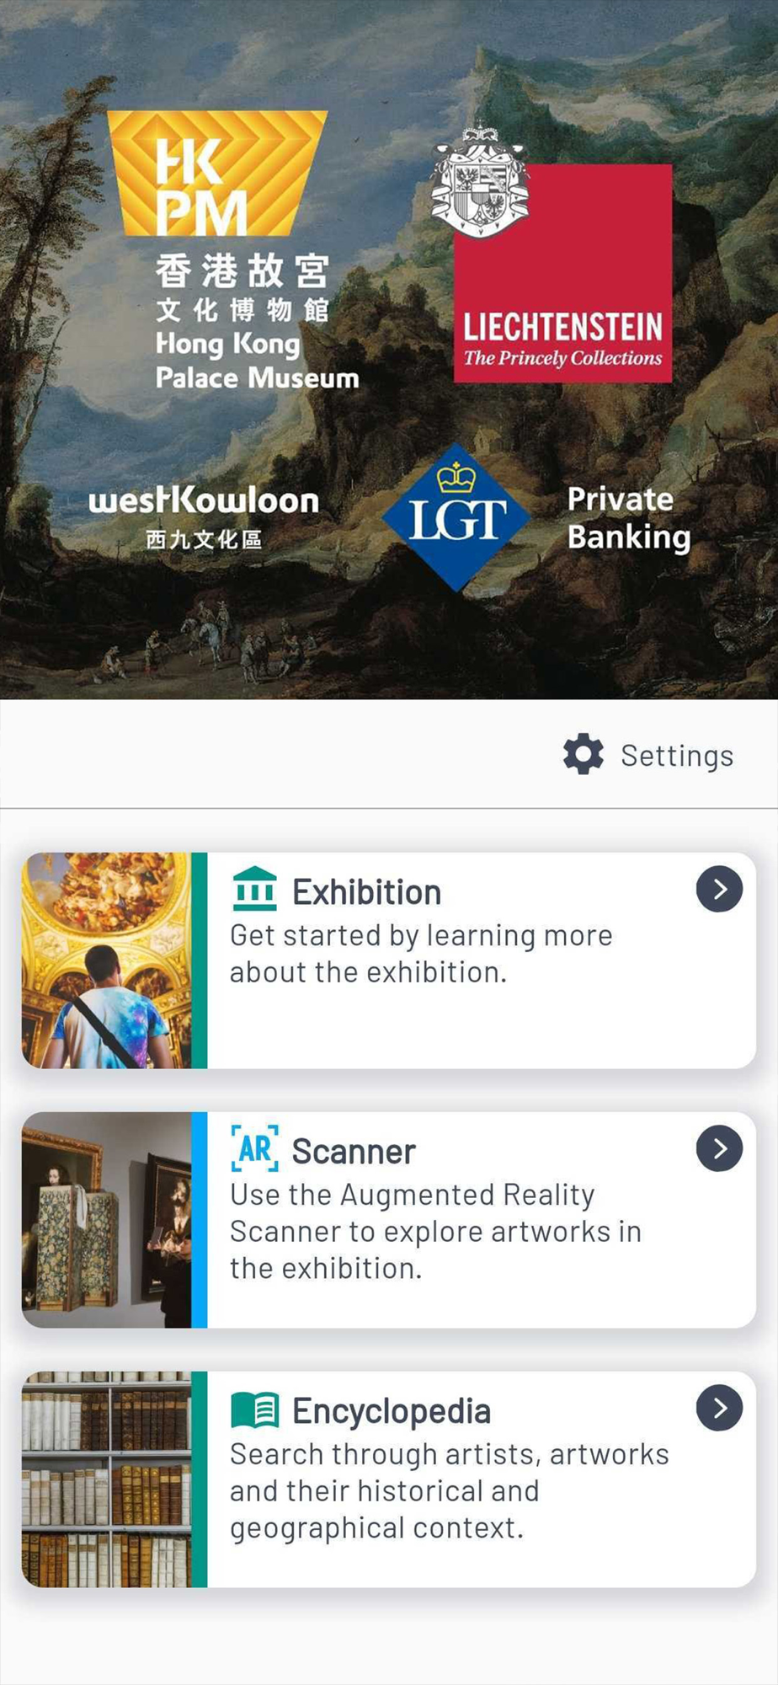Open Encyclopedia using its chevron arrow

pos(719,1408)
